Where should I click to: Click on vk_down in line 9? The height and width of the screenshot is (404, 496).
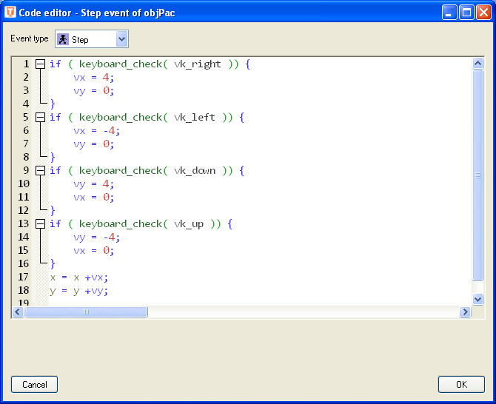[195, 171]
